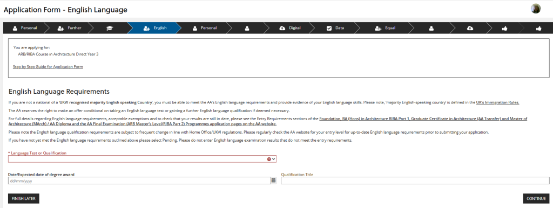The image size is (553, 208).
Task: Open the Step by Step Guide link
Action: click(48, 66)
